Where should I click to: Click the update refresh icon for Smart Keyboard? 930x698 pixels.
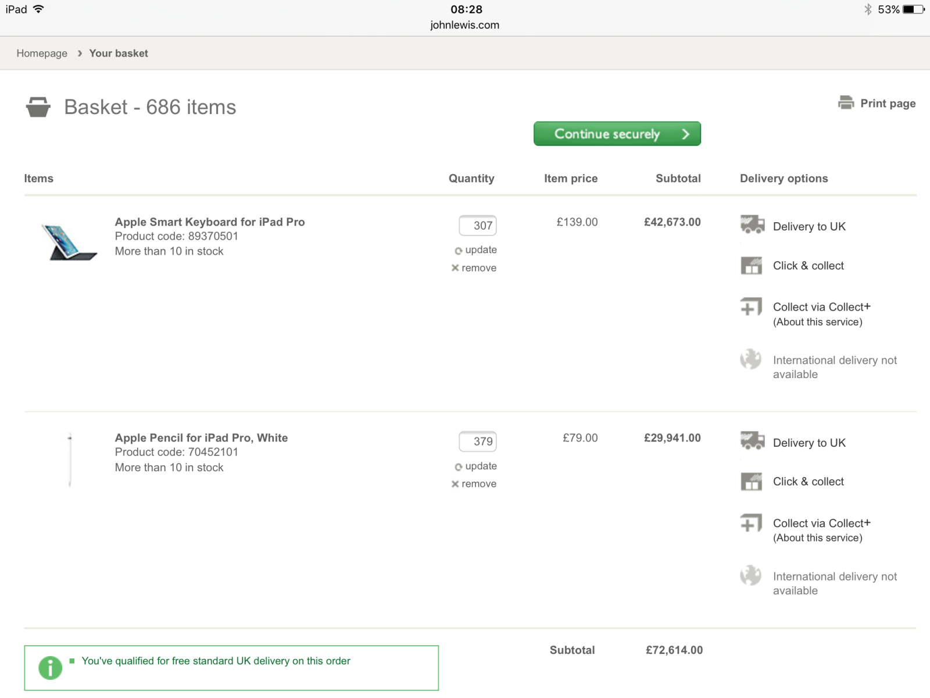point(459,251)
